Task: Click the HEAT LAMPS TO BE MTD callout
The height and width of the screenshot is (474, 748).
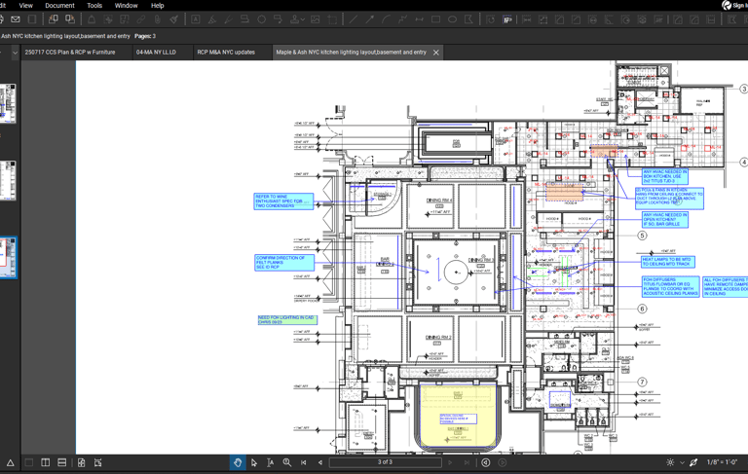Action: (668, 261)
